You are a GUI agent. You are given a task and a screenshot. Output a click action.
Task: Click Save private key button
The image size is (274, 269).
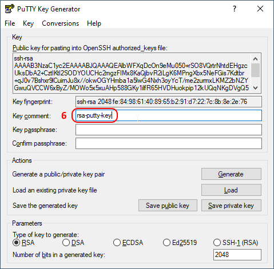coord(231,206)
